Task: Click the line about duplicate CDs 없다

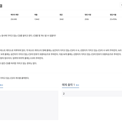Action: [18, 63]
